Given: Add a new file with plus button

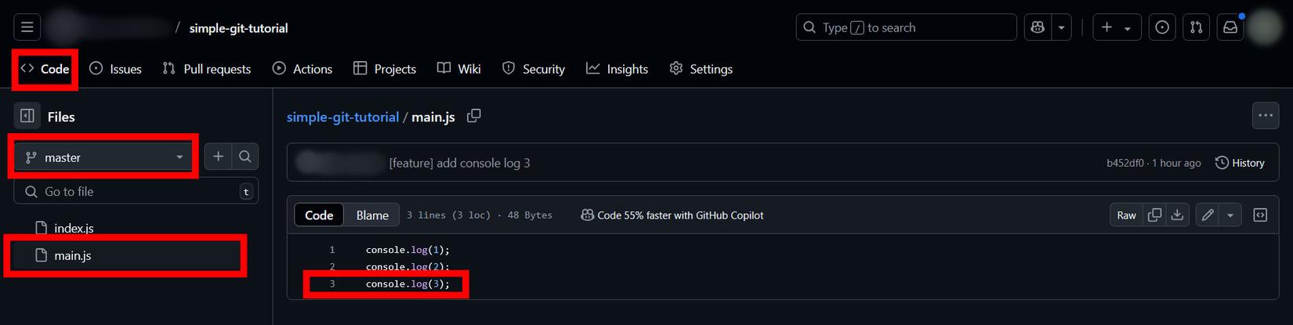Looking at the screenshot, I should tap(218, 157).
